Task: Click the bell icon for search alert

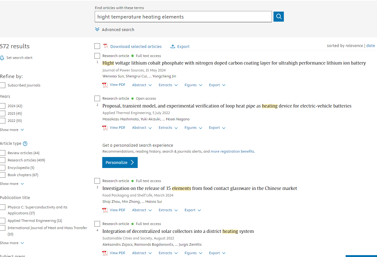Action: [x=2, y=58]
